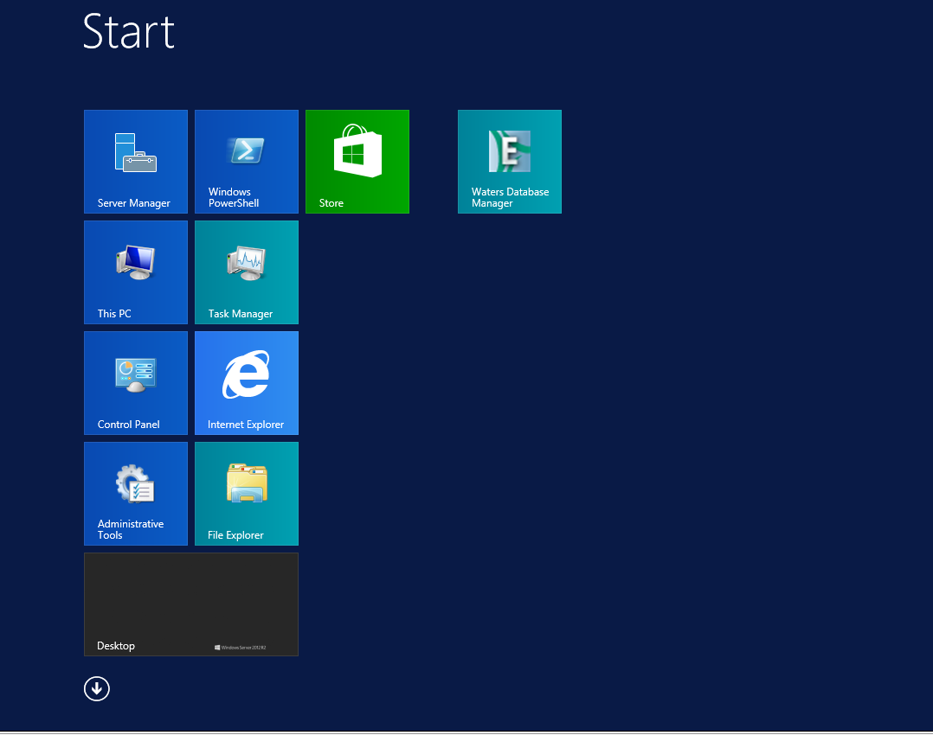Image resolution: width=933 pixels, height=735 pixels.
Task: Open the Store shopping bag icon
Action: coord(357,150)
